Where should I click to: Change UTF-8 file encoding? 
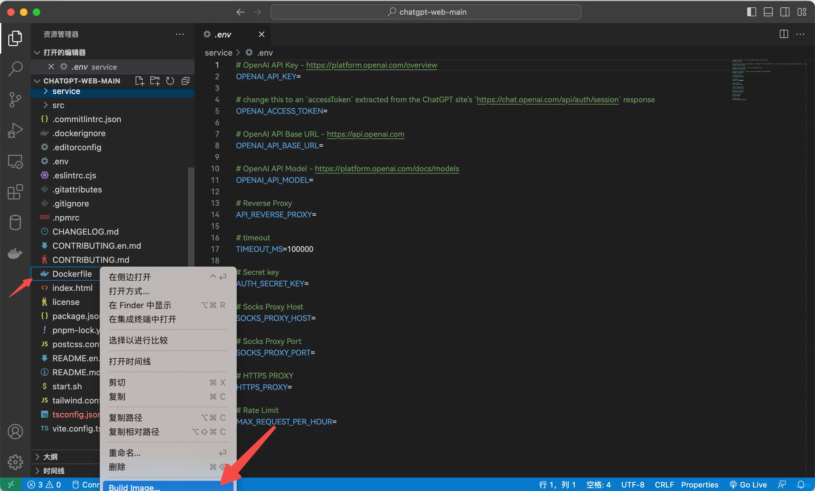[632, 484]
